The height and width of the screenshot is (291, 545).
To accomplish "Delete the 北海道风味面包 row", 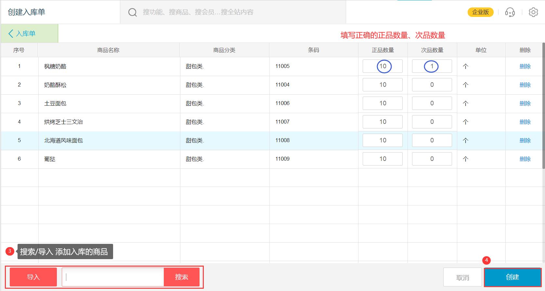I will 525,140.
